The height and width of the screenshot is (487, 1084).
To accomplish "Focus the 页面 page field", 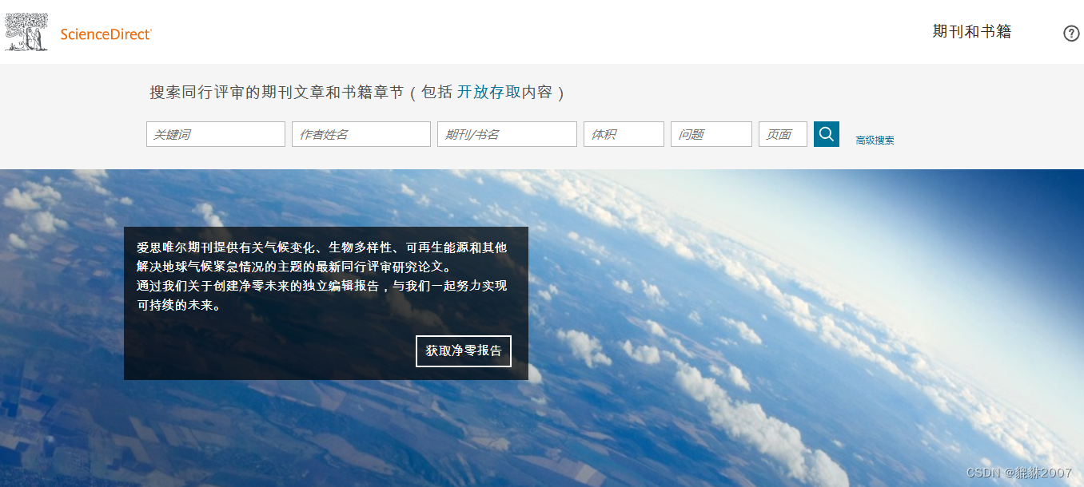I will [783, 134].
